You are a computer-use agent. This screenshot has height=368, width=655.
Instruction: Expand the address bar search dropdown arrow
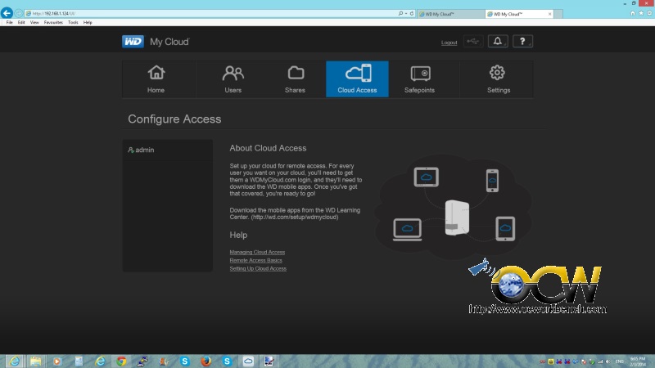pyautogui.click(x=405, y=13)
